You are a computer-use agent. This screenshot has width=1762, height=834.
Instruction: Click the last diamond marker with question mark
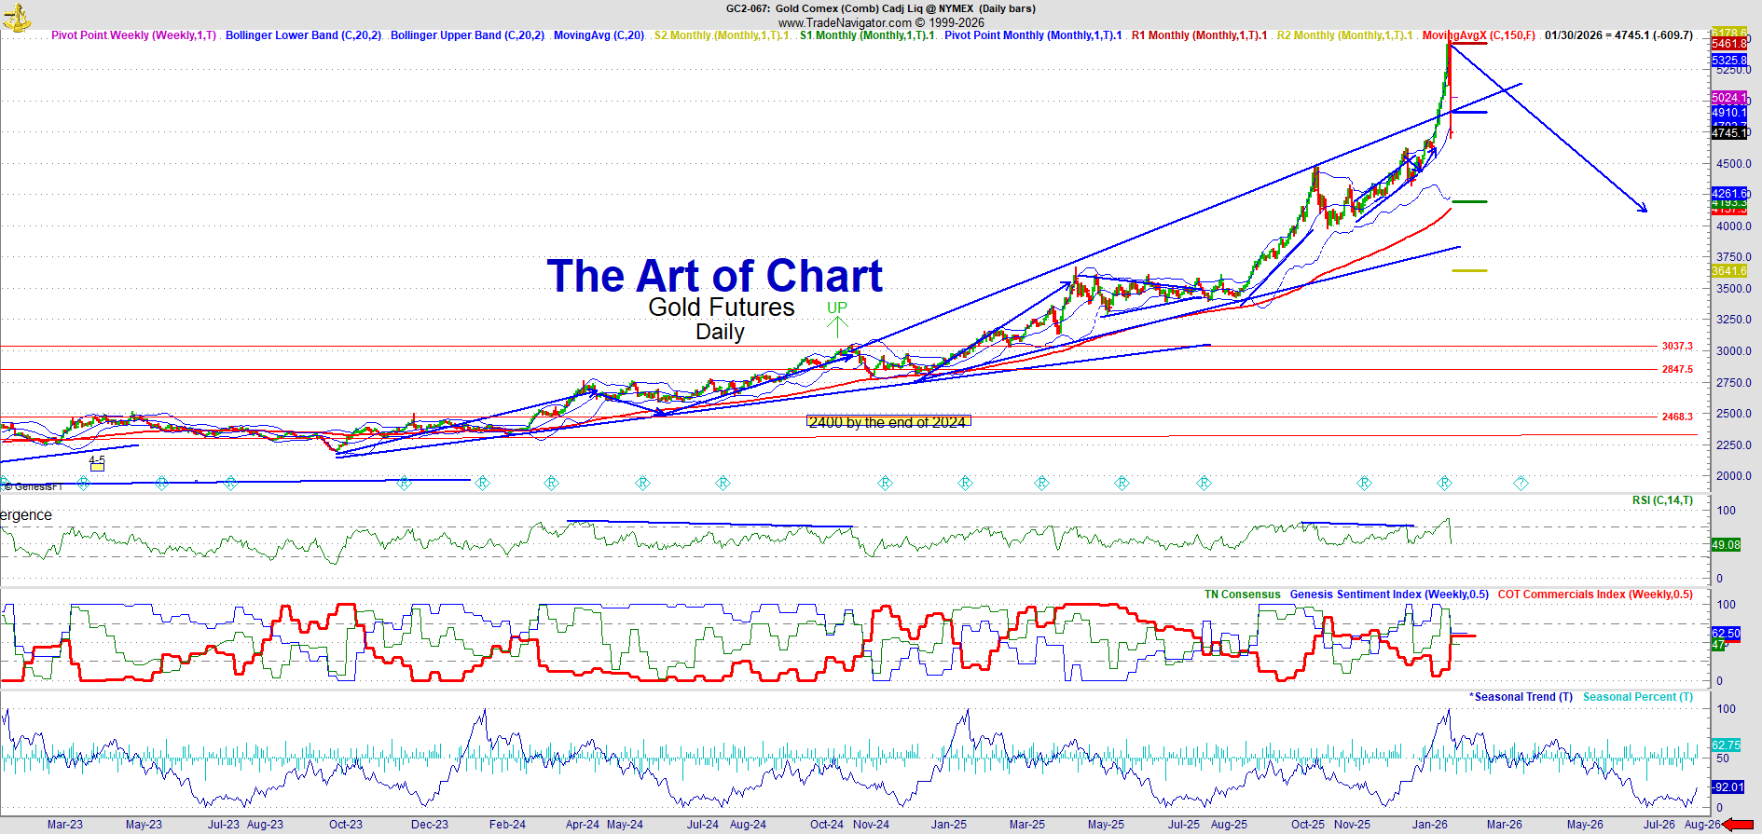1521,483
